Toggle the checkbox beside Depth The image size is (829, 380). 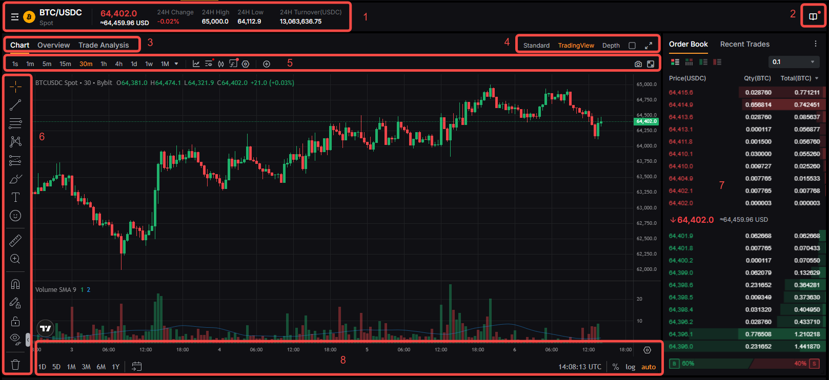(x=632, y=46)
